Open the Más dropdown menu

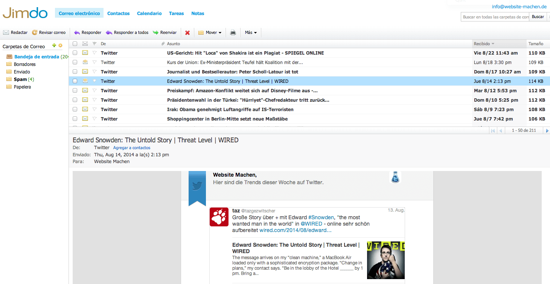(x=251, y=32)
